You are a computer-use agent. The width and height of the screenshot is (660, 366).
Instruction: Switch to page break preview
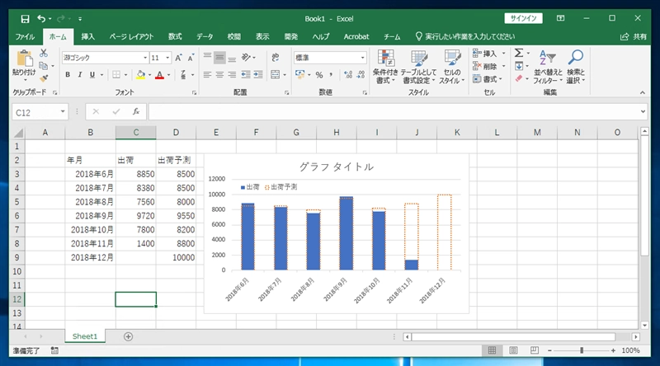[534, 350]
